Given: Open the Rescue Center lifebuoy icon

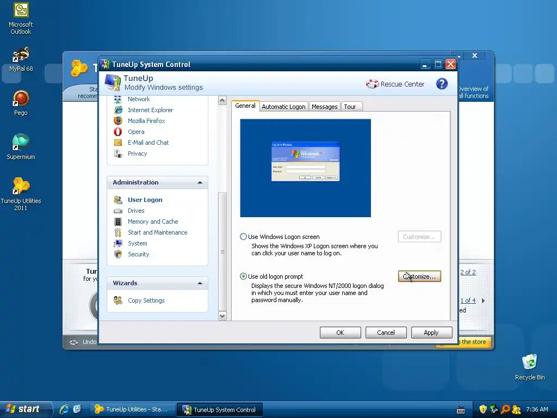Looking at the screenshot, I should click(372, 84).
